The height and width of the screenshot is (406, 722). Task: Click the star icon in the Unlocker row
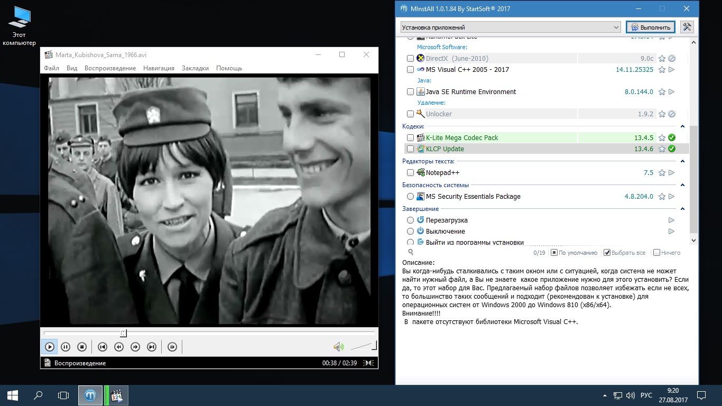pyautogui.click(x=662, y=114)
